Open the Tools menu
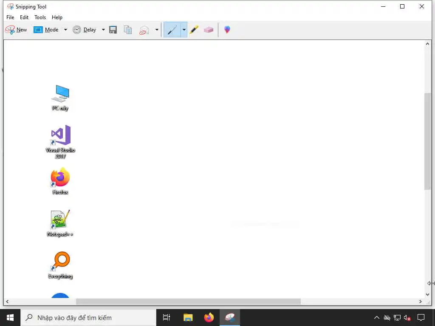This screenshot has height=326, width=435. pyautogui.click(x=40, y=17)
